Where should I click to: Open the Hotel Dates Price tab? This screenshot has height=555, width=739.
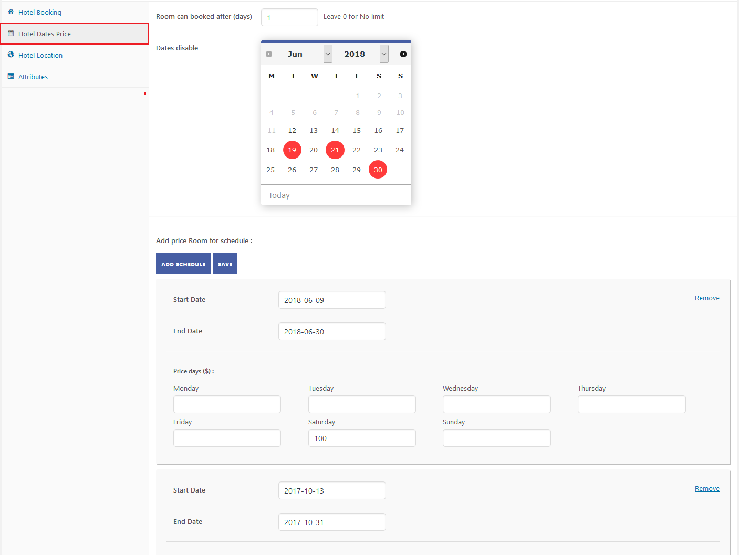[x=75, y=34]
